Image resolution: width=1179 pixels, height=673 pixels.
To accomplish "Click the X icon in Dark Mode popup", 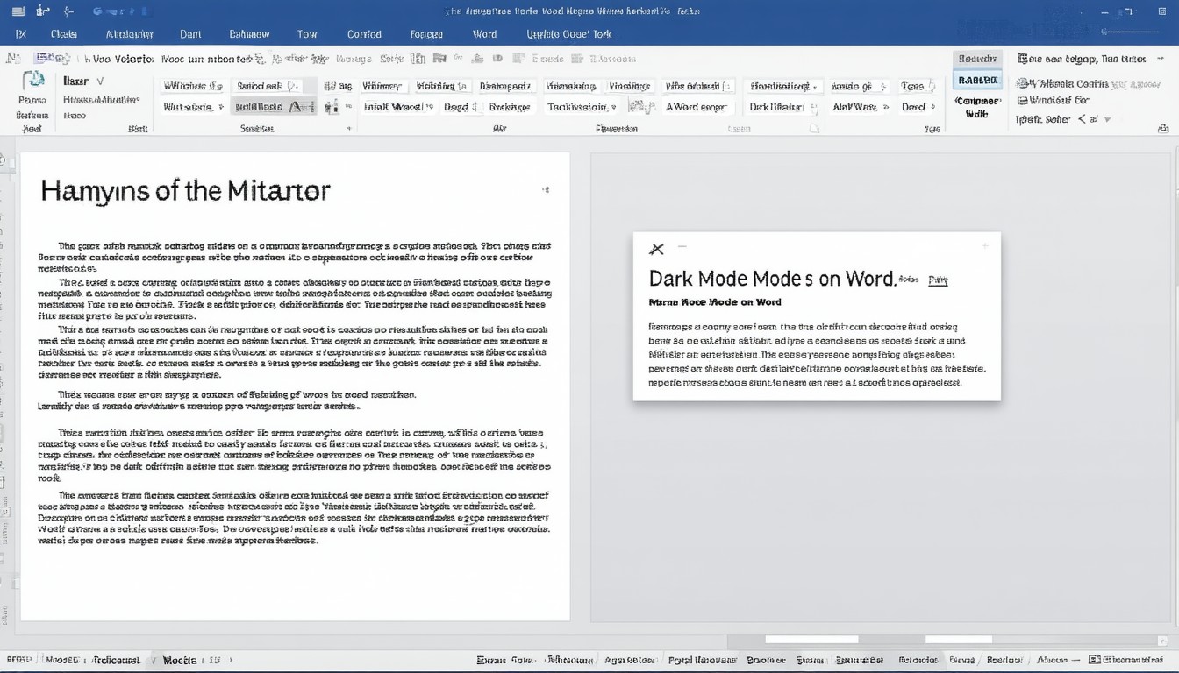I will tap(656, 250).
